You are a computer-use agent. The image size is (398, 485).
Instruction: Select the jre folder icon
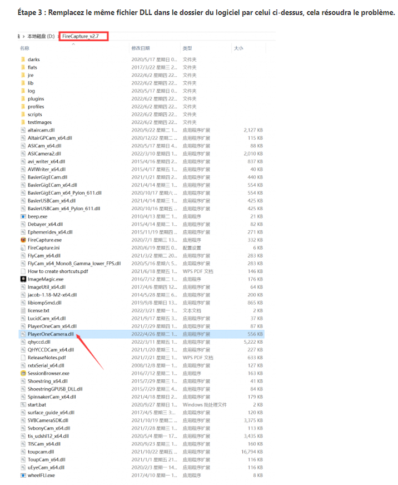pos(23,75)
